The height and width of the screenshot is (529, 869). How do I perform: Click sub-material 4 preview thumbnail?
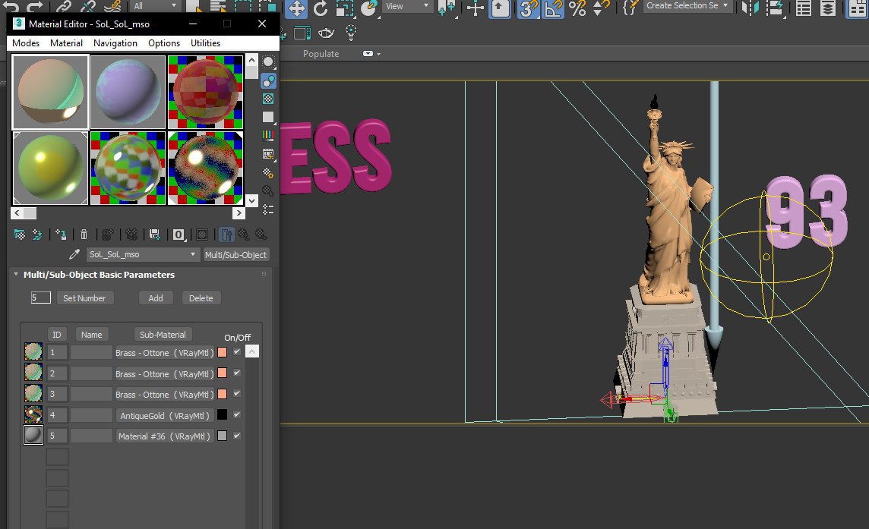click(33, 414)
